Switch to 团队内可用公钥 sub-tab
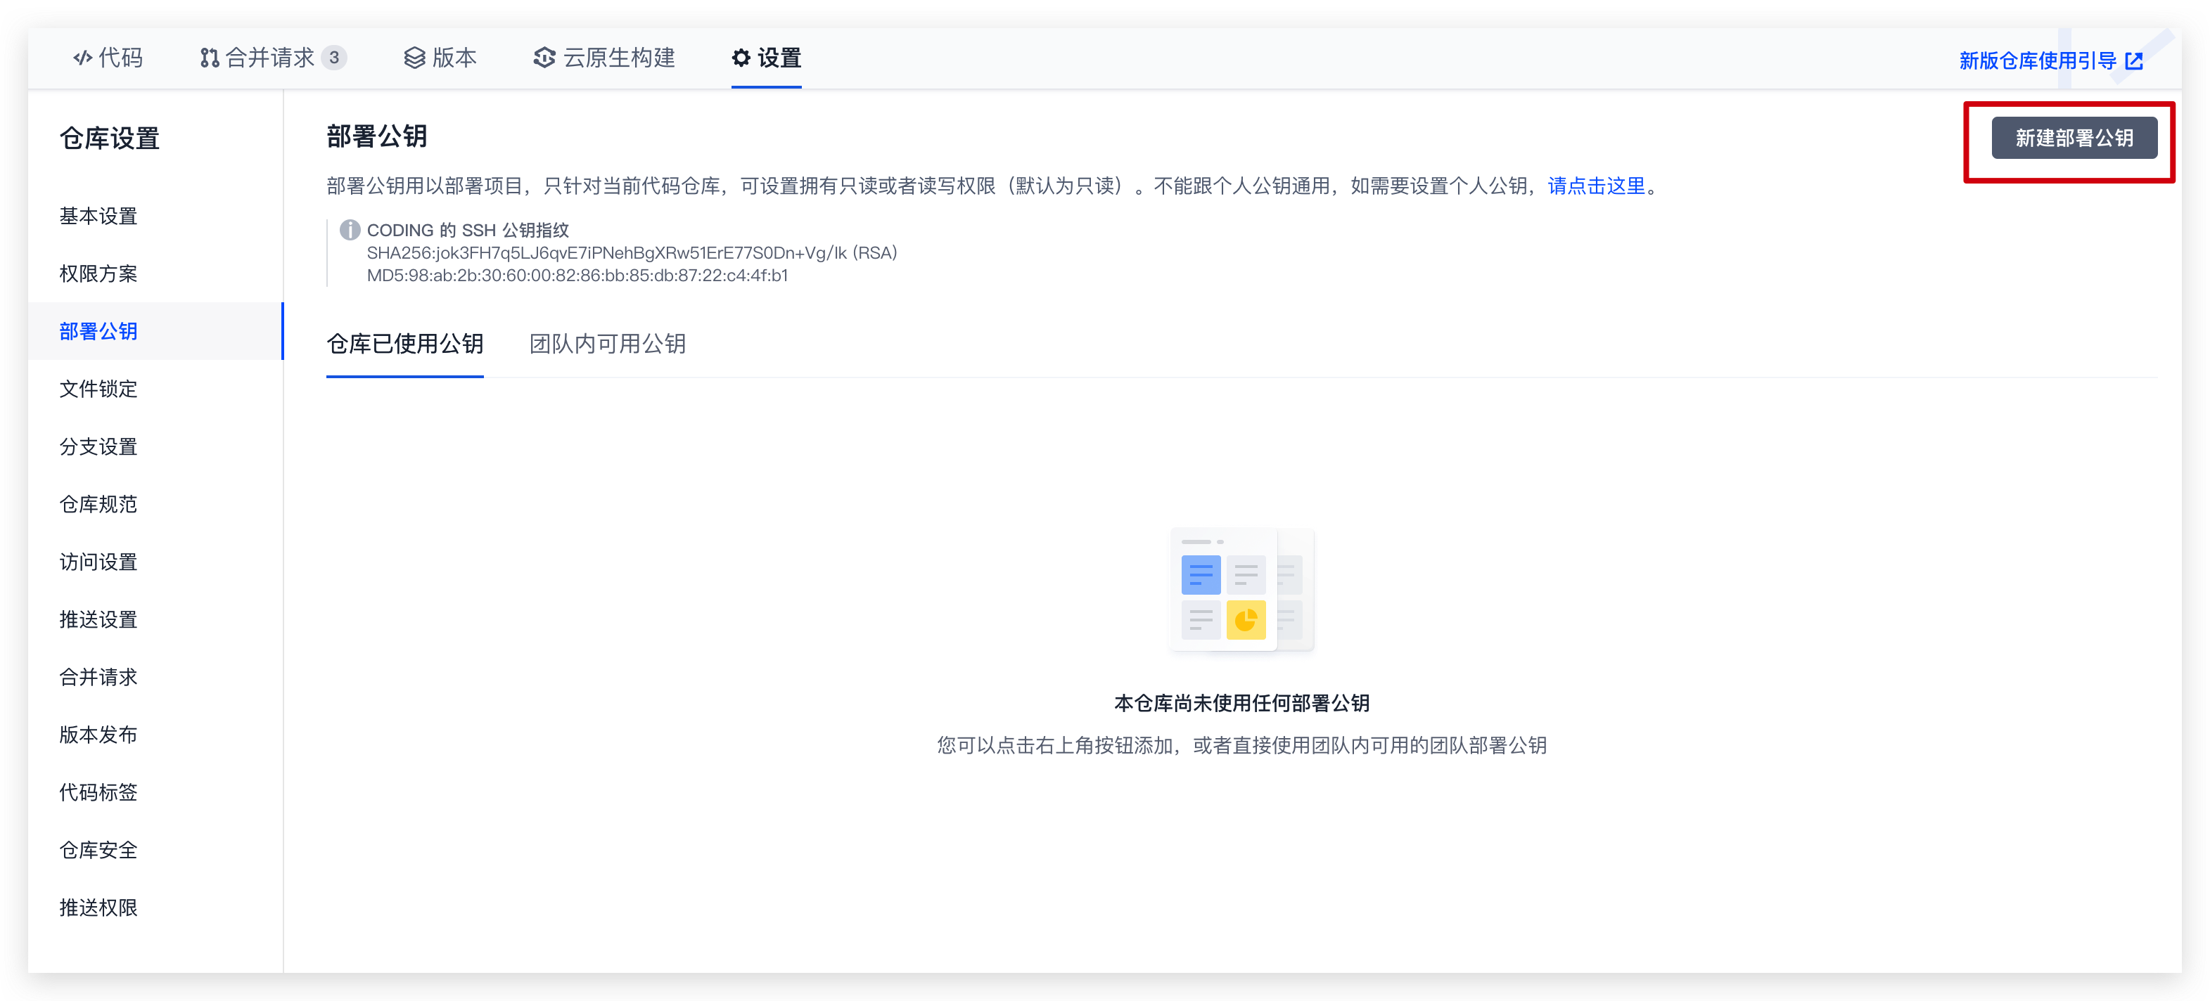 (608, 344)
